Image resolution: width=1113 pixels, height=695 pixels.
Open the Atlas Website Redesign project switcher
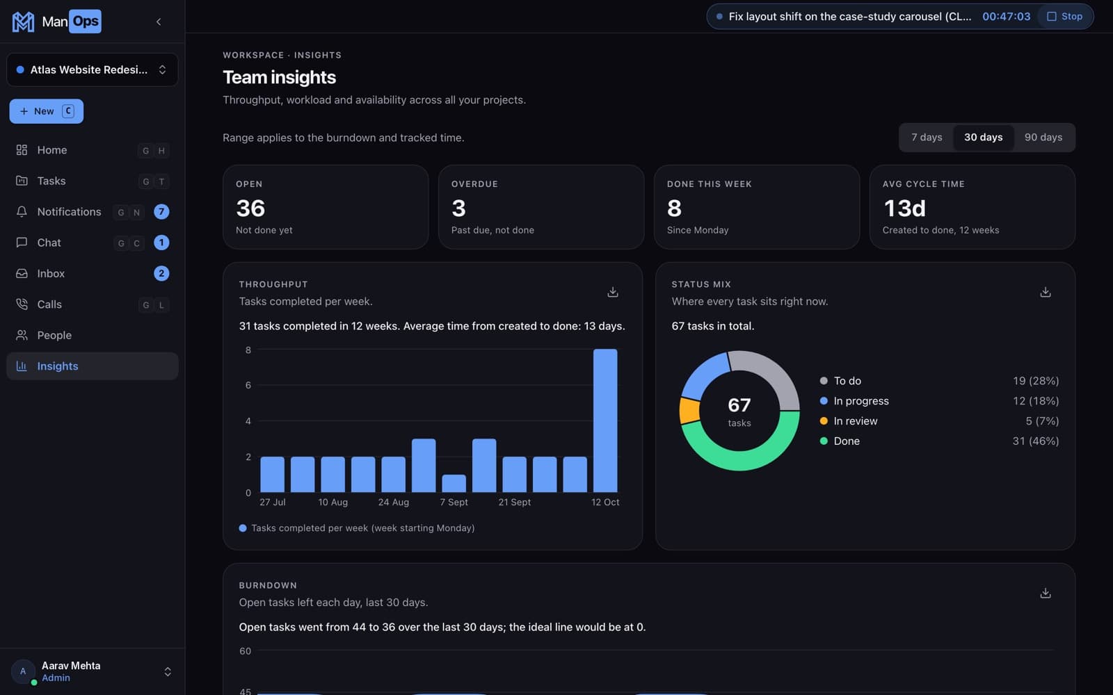pyautogui.click(x=92, y=69)
